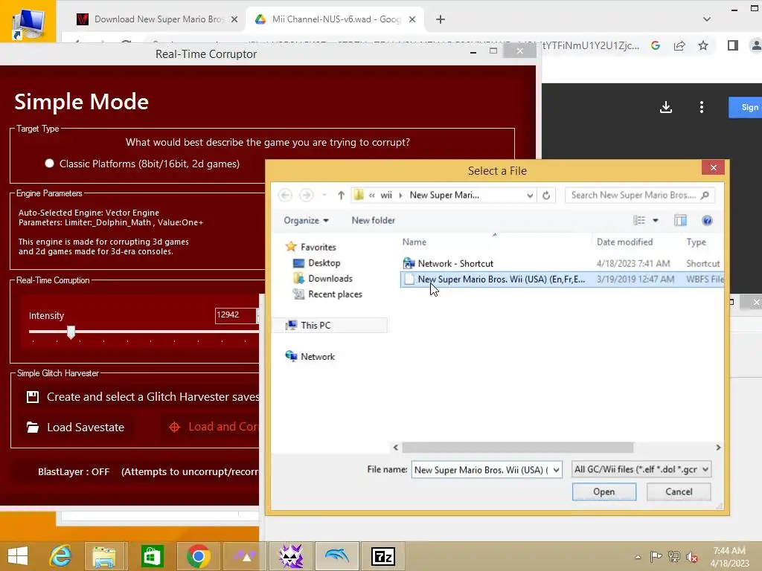Edit the Intensity value field 12942
Image resolution: width=762 pixels, height=571 pixels.
point(235,315)
